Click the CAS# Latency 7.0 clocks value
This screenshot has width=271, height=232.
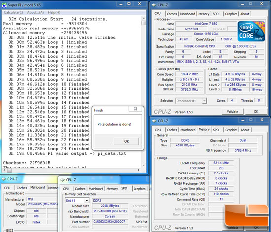point(221,173)
